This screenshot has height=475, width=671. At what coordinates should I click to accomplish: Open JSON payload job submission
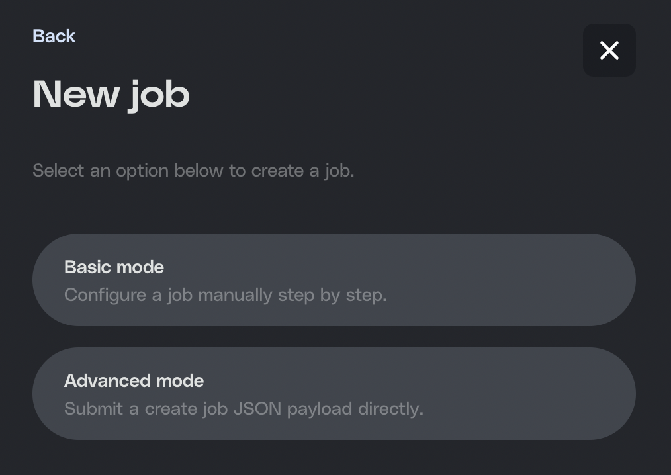pyautogui.click(x=334, y=394)
